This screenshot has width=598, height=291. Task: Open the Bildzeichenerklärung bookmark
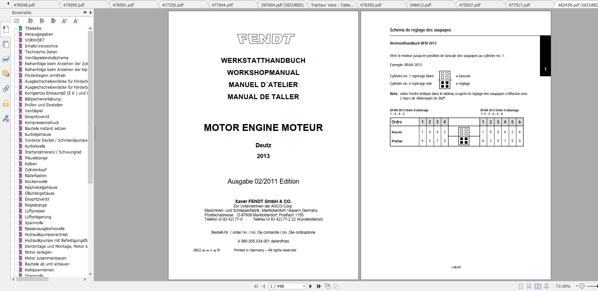click(x=43, y=99)
